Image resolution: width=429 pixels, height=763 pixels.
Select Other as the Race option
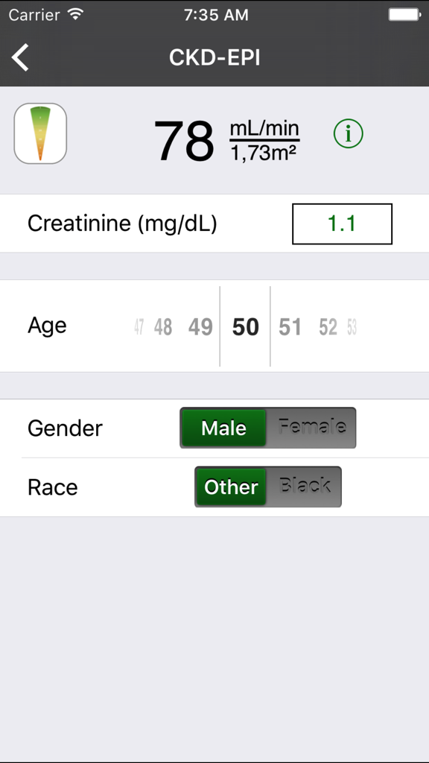tap(231, 487)
